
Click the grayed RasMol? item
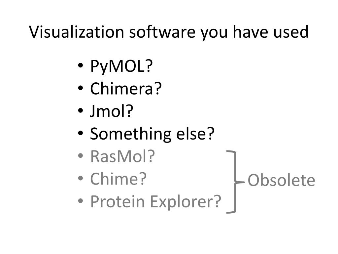[122, 156]
